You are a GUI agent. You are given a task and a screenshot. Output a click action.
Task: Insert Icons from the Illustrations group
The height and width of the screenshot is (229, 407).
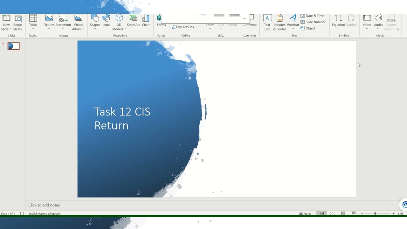tap(106, 21)
